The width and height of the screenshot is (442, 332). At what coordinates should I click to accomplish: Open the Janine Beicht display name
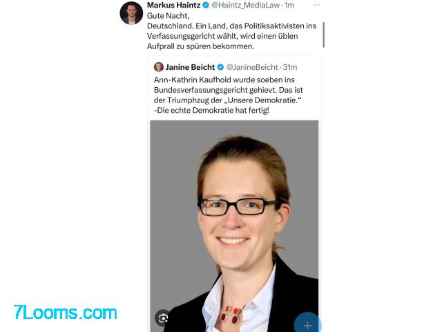tap(190, 67)
